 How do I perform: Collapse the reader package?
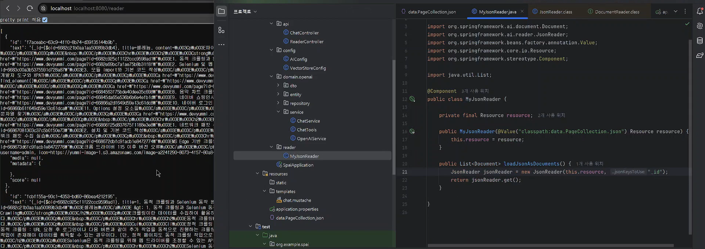click(x=271, y=147)
